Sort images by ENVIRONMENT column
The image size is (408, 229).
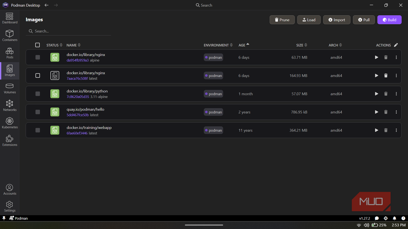tap(218, 45)
